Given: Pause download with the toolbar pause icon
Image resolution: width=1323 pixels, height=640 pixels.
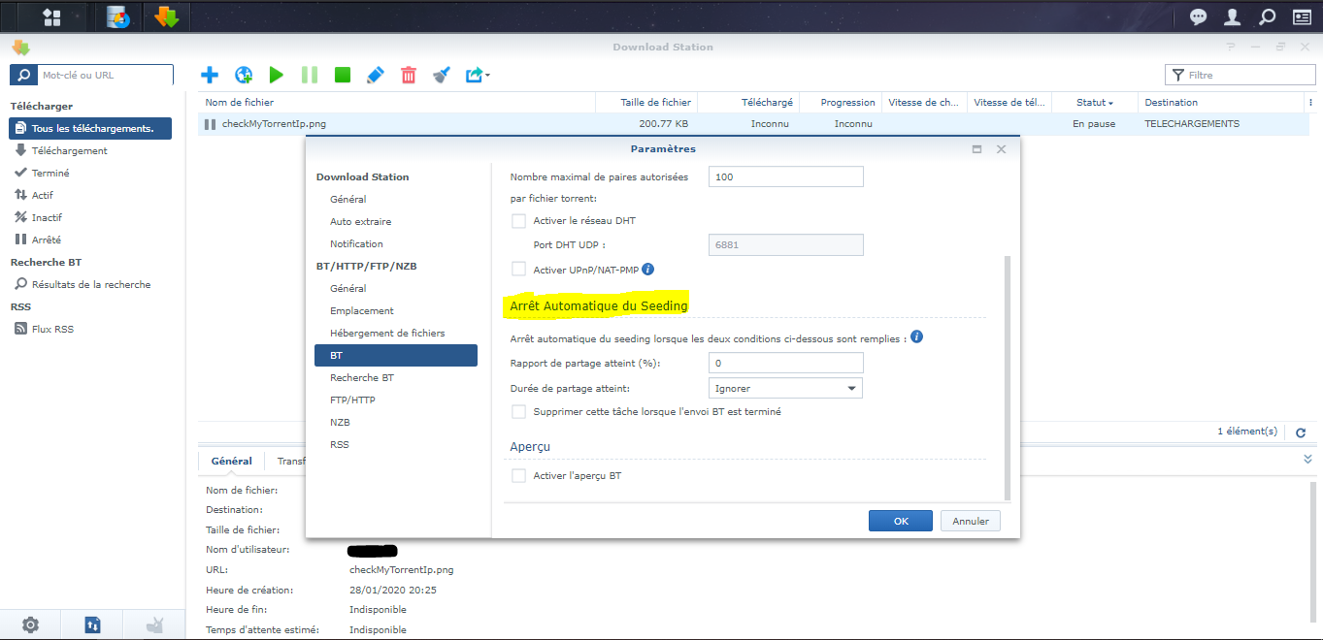Looking at the screenshot, I should [310, 75].
